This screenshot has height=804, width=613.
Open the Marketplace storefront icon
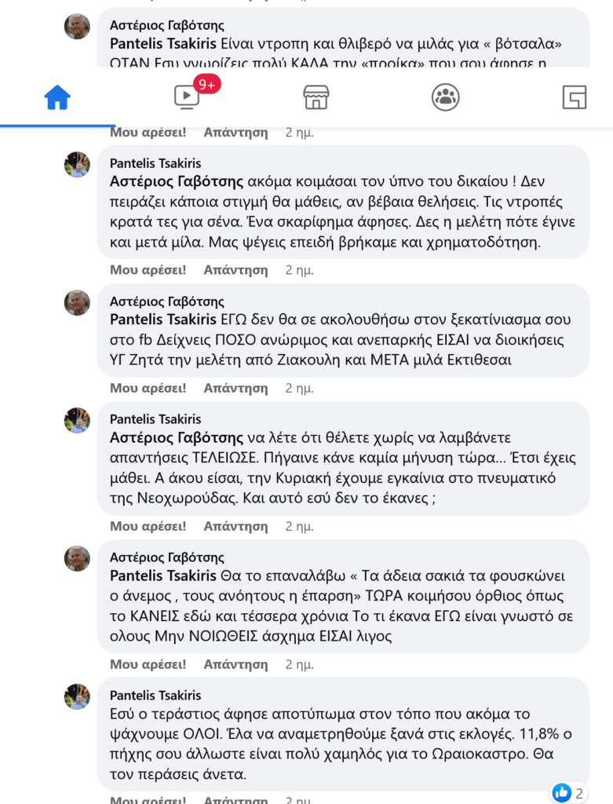pos(316,97)
